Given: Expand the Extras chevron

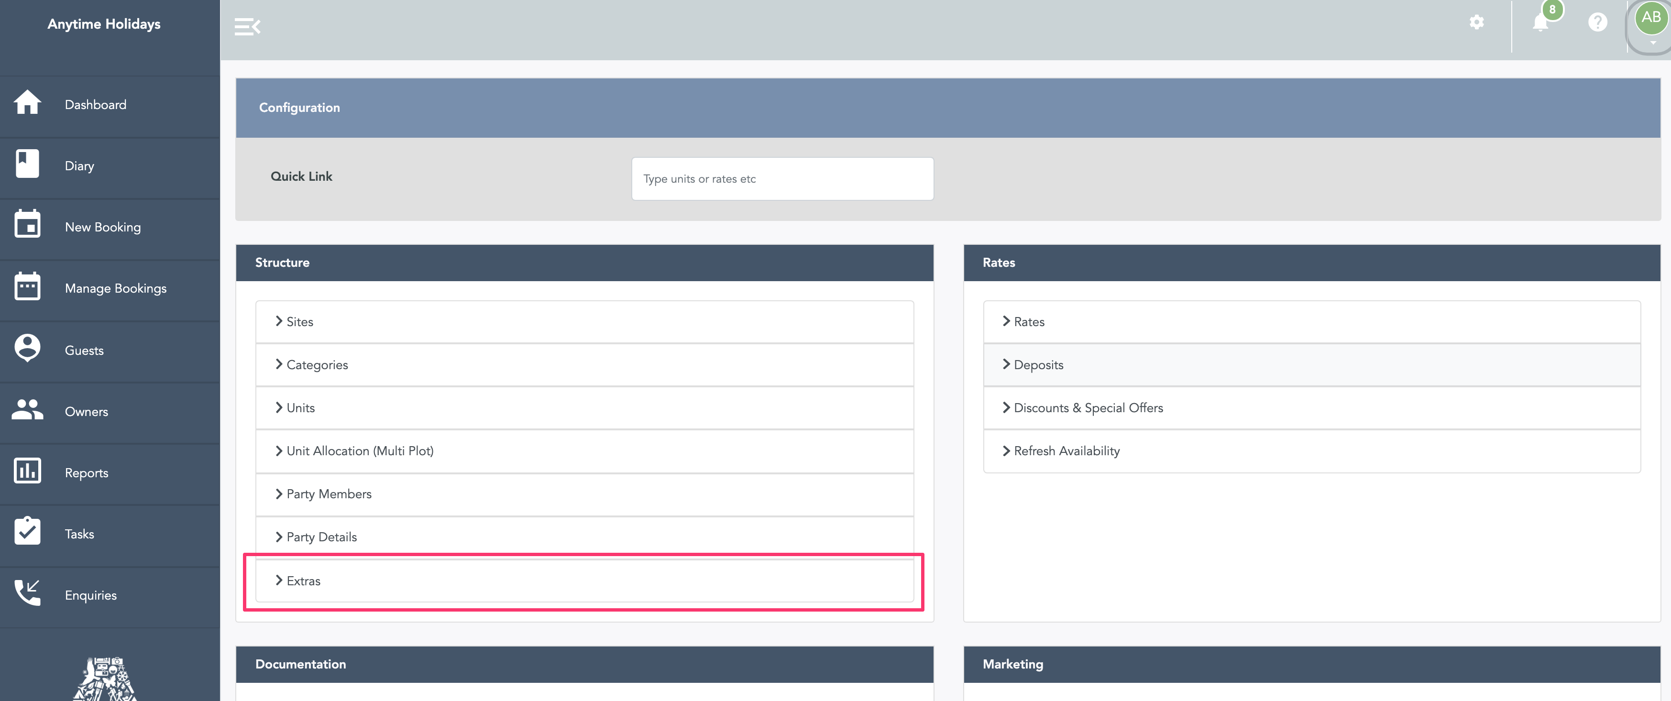Looking at the screenshot, I should point(279,581).
